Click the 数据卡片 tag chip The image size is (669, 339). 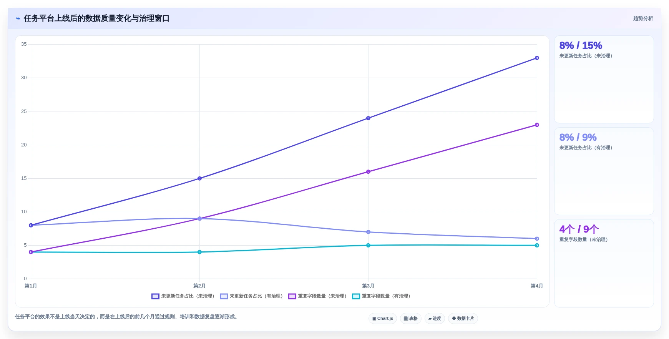pyautogui.click(x=463, y=318)
